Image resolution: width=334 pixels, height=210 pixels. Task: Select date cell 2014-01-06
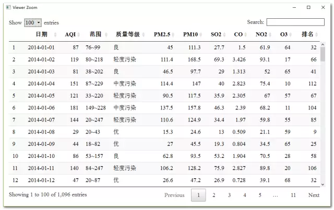41,108
